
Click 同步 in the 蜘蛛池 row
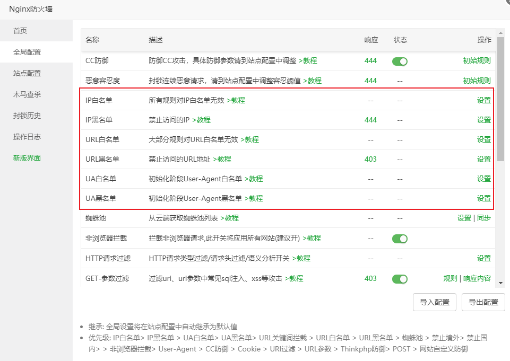[x=483, y=218]
